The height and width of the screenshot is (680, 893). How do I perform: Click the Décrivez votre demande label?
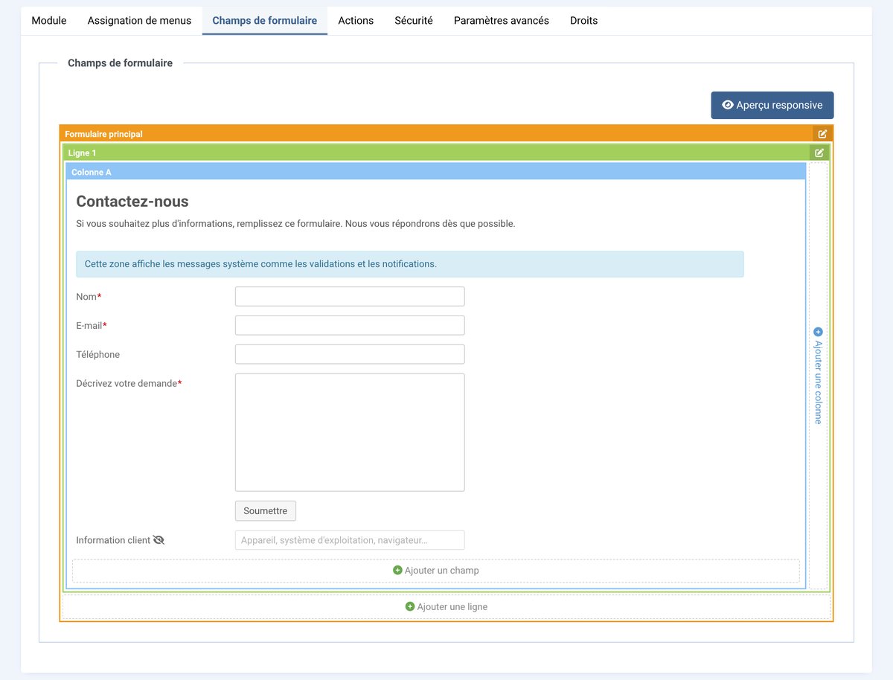coord(129,384)
